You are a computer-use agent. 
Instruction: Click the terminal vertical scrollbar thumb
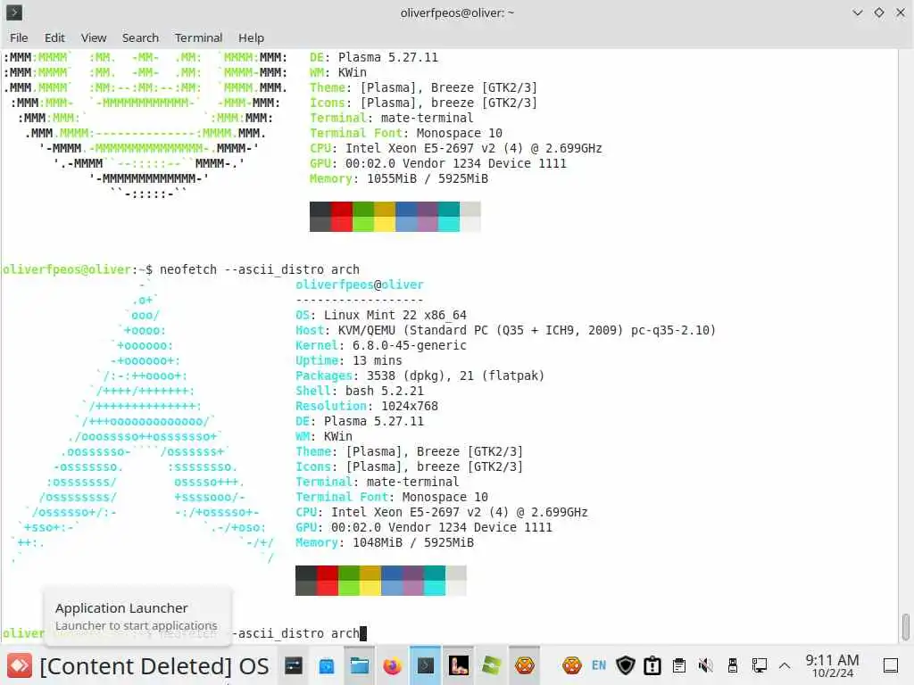click(905, 627)
